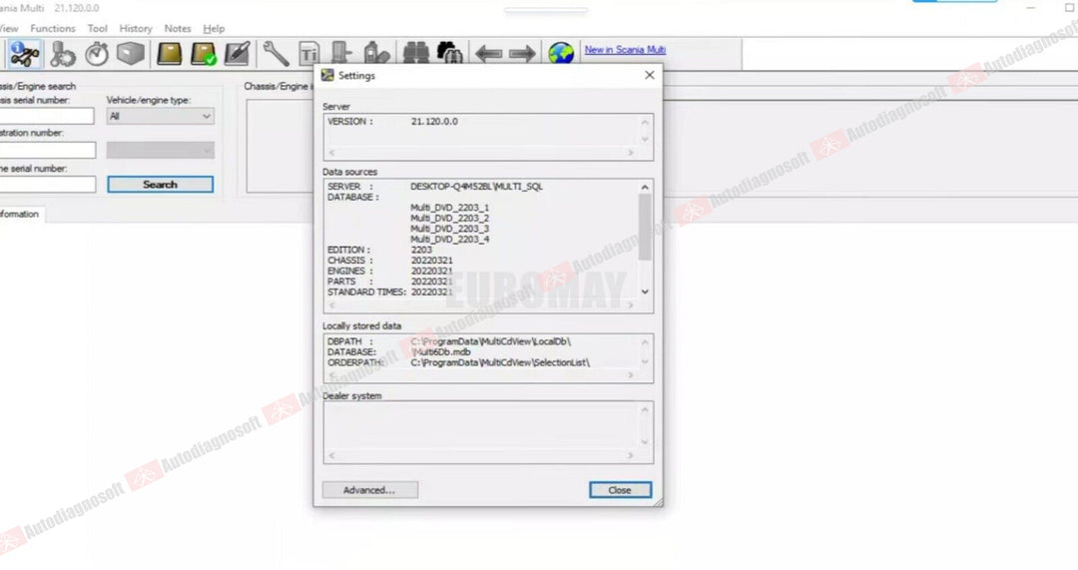Click the EDITION value 2203
Viewport: 1078px width, 570px height.
(421, 250)
